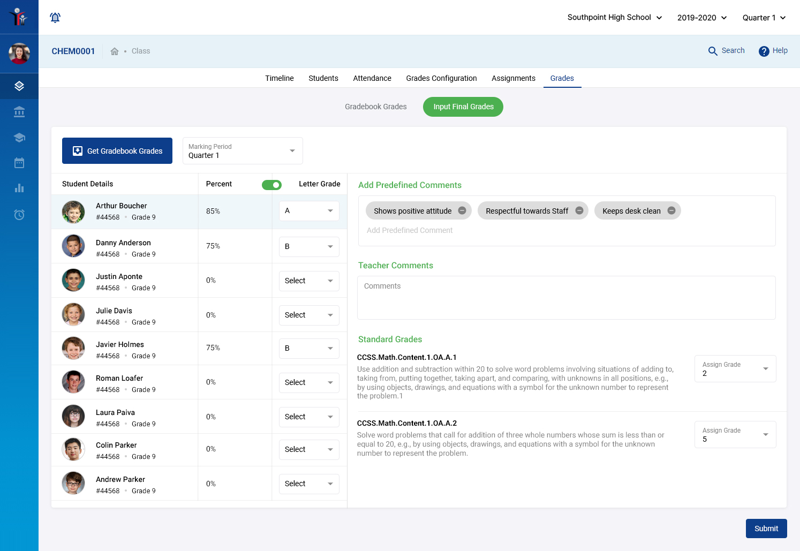800x551 pixels.
Task: Toggle the Percent display switch
Action: [271, 184]
